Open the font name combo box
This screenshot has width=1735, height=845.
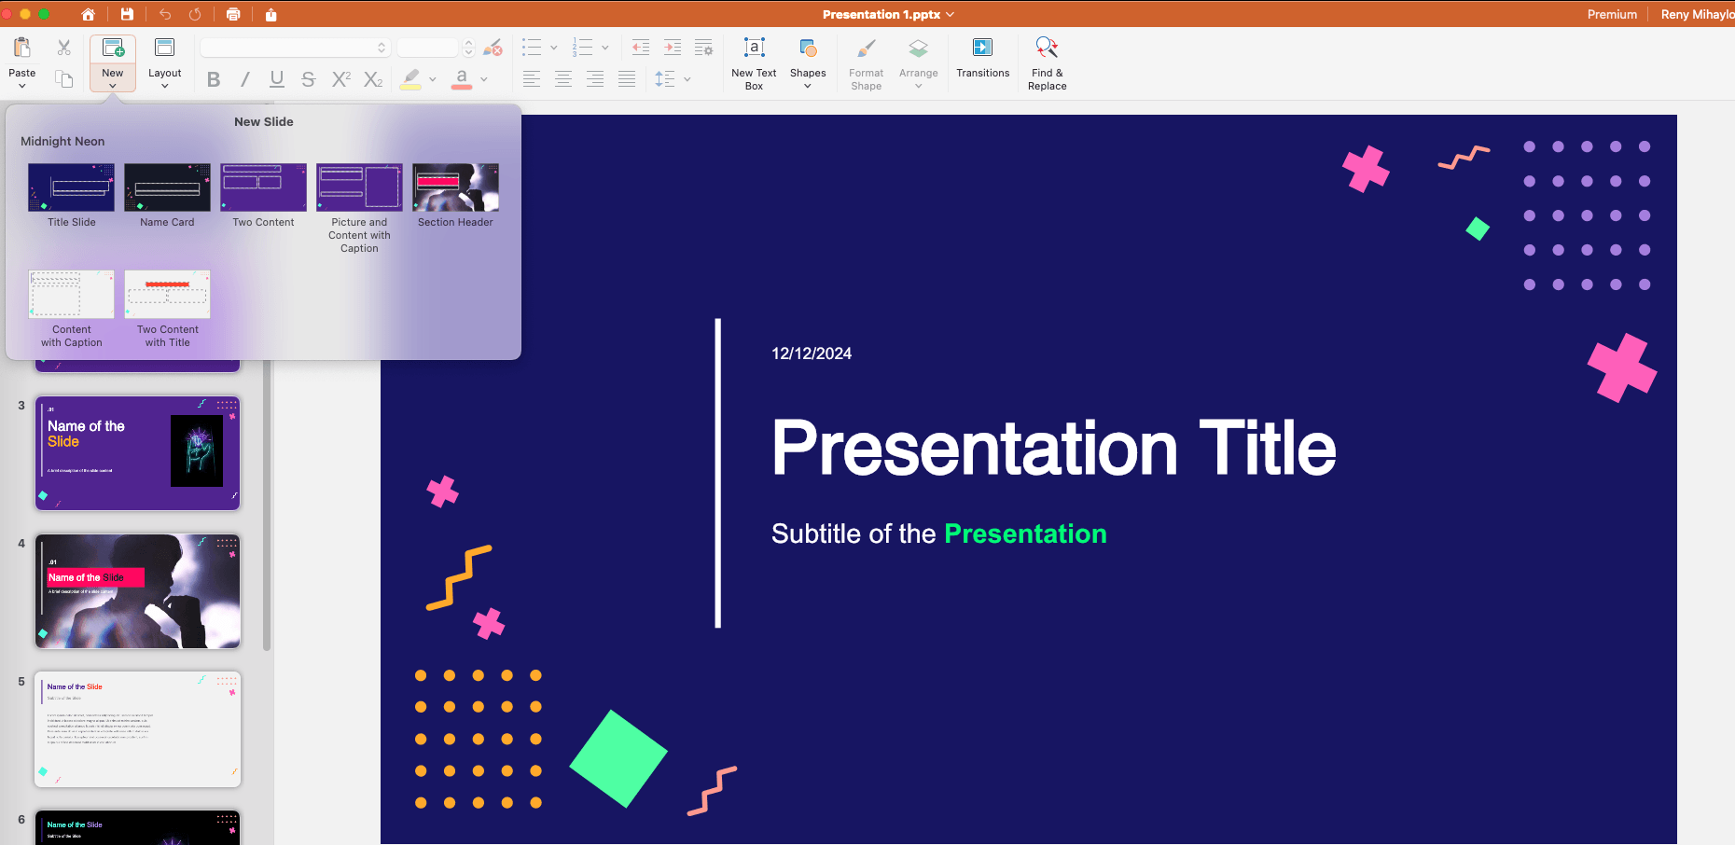(x=295, y=48)
